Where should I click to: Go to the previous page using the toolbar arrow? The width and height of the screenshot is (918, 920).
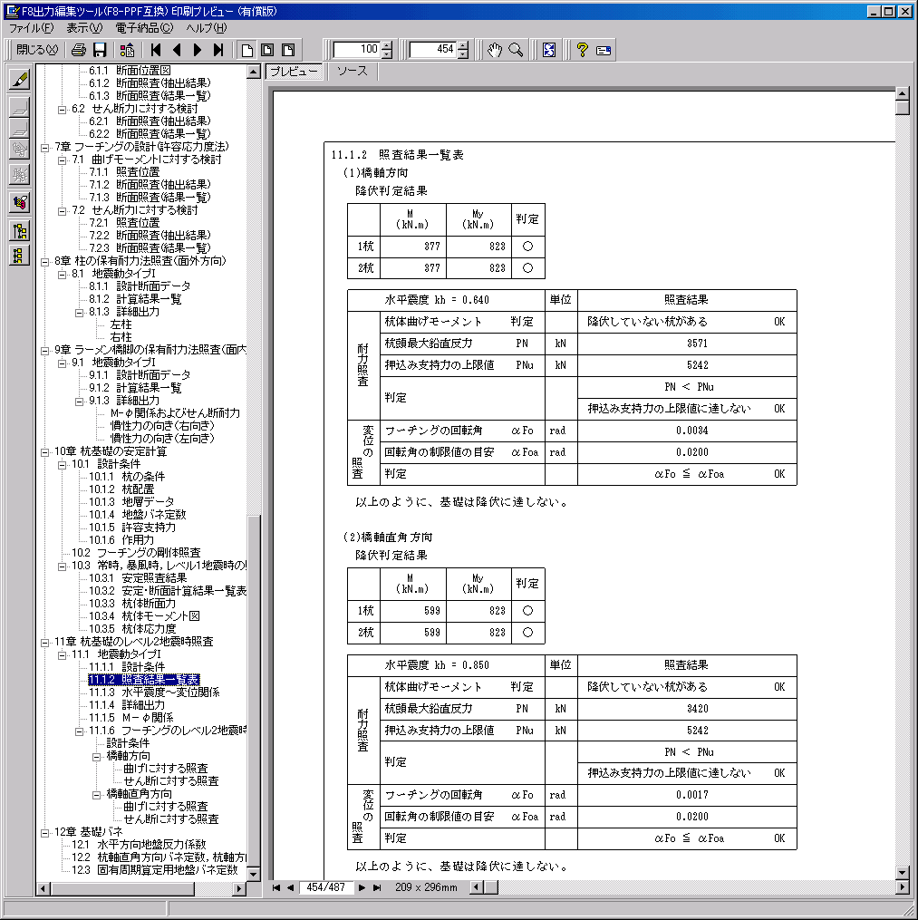pyautogui.click(x=177, y=51)
